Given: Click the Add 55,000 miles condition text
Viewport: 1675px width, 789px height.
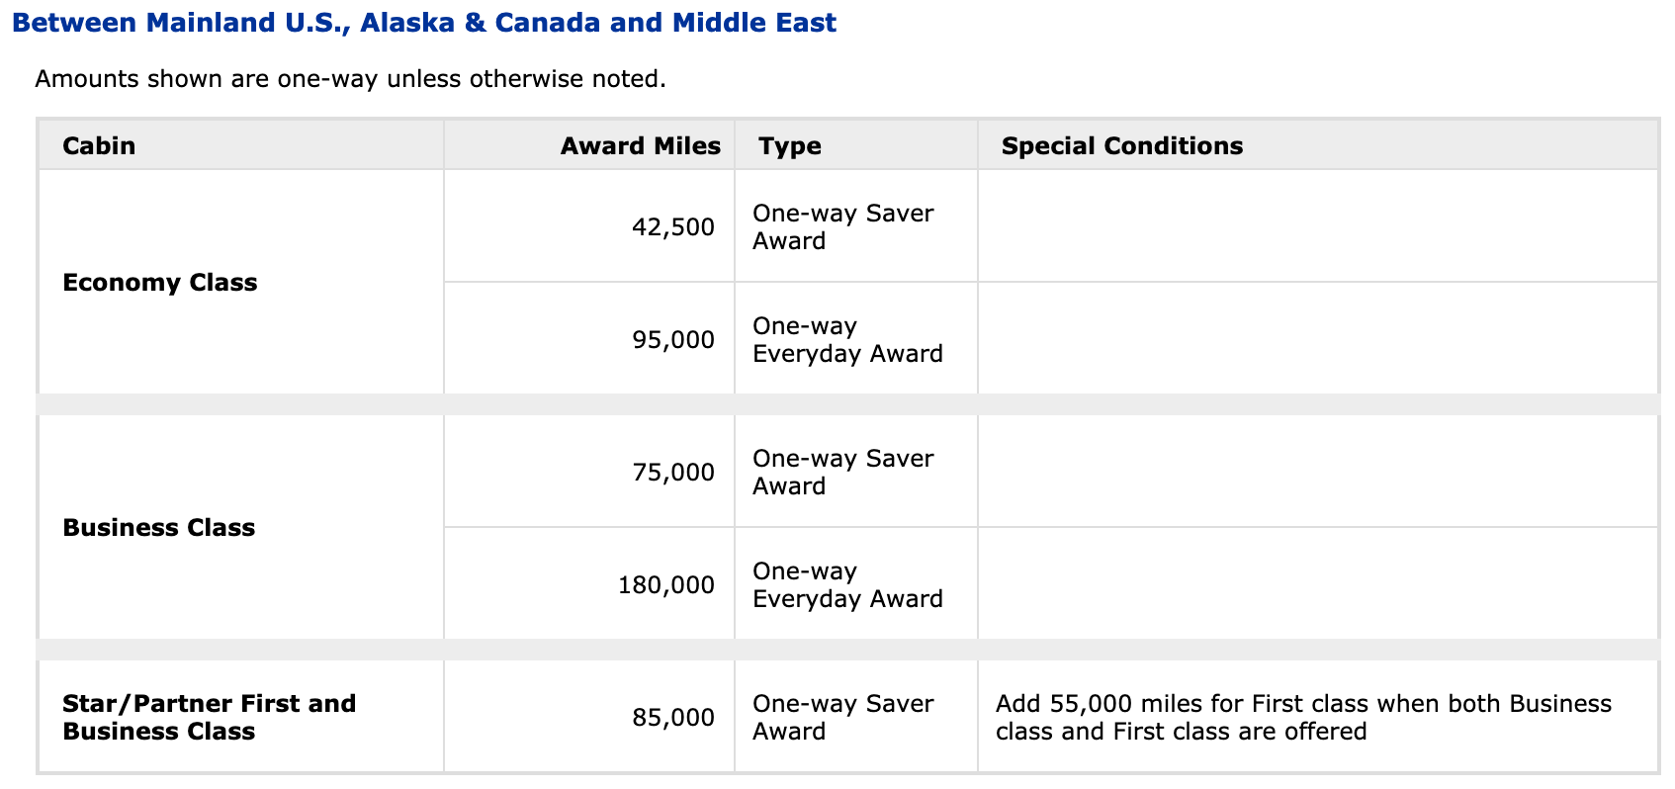Looking at the screenshot, I should [x=1303, y=718].
